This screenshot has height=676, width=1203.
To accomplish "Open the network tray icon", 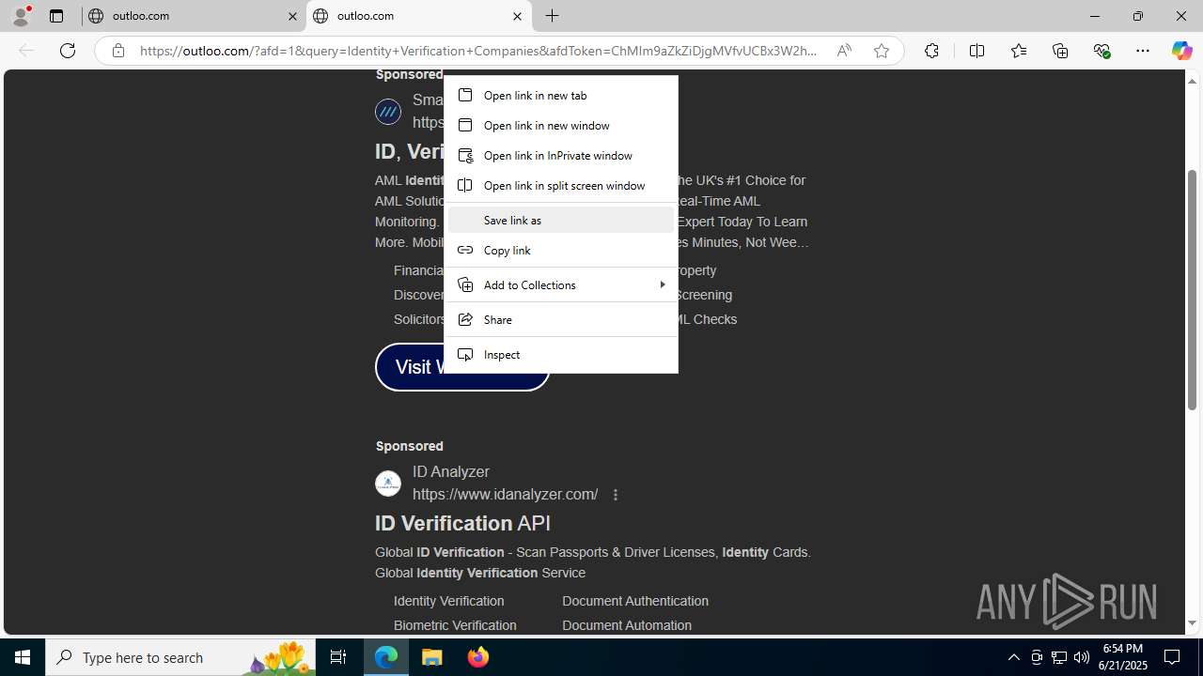I will point(1059,657).
